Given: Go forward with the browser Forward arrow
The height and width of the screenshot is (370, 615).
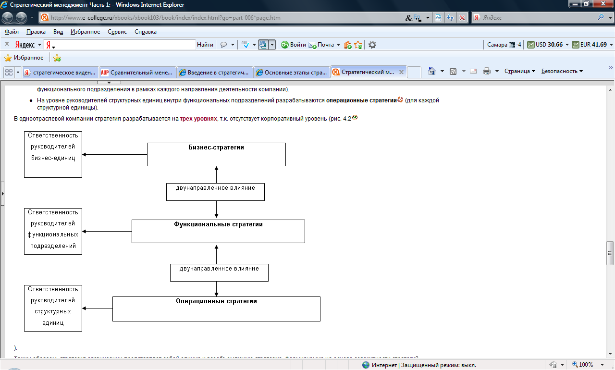Looking at the screenshot, I should 22,18.
